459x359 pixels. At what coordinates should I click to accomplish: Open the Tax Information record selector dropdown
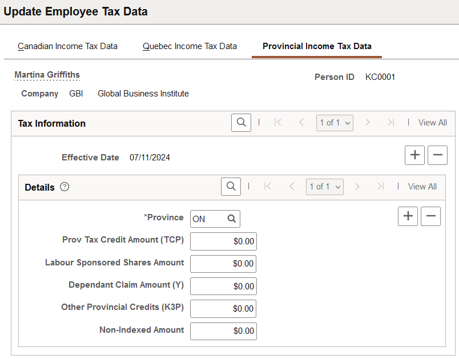coord(335,122)
